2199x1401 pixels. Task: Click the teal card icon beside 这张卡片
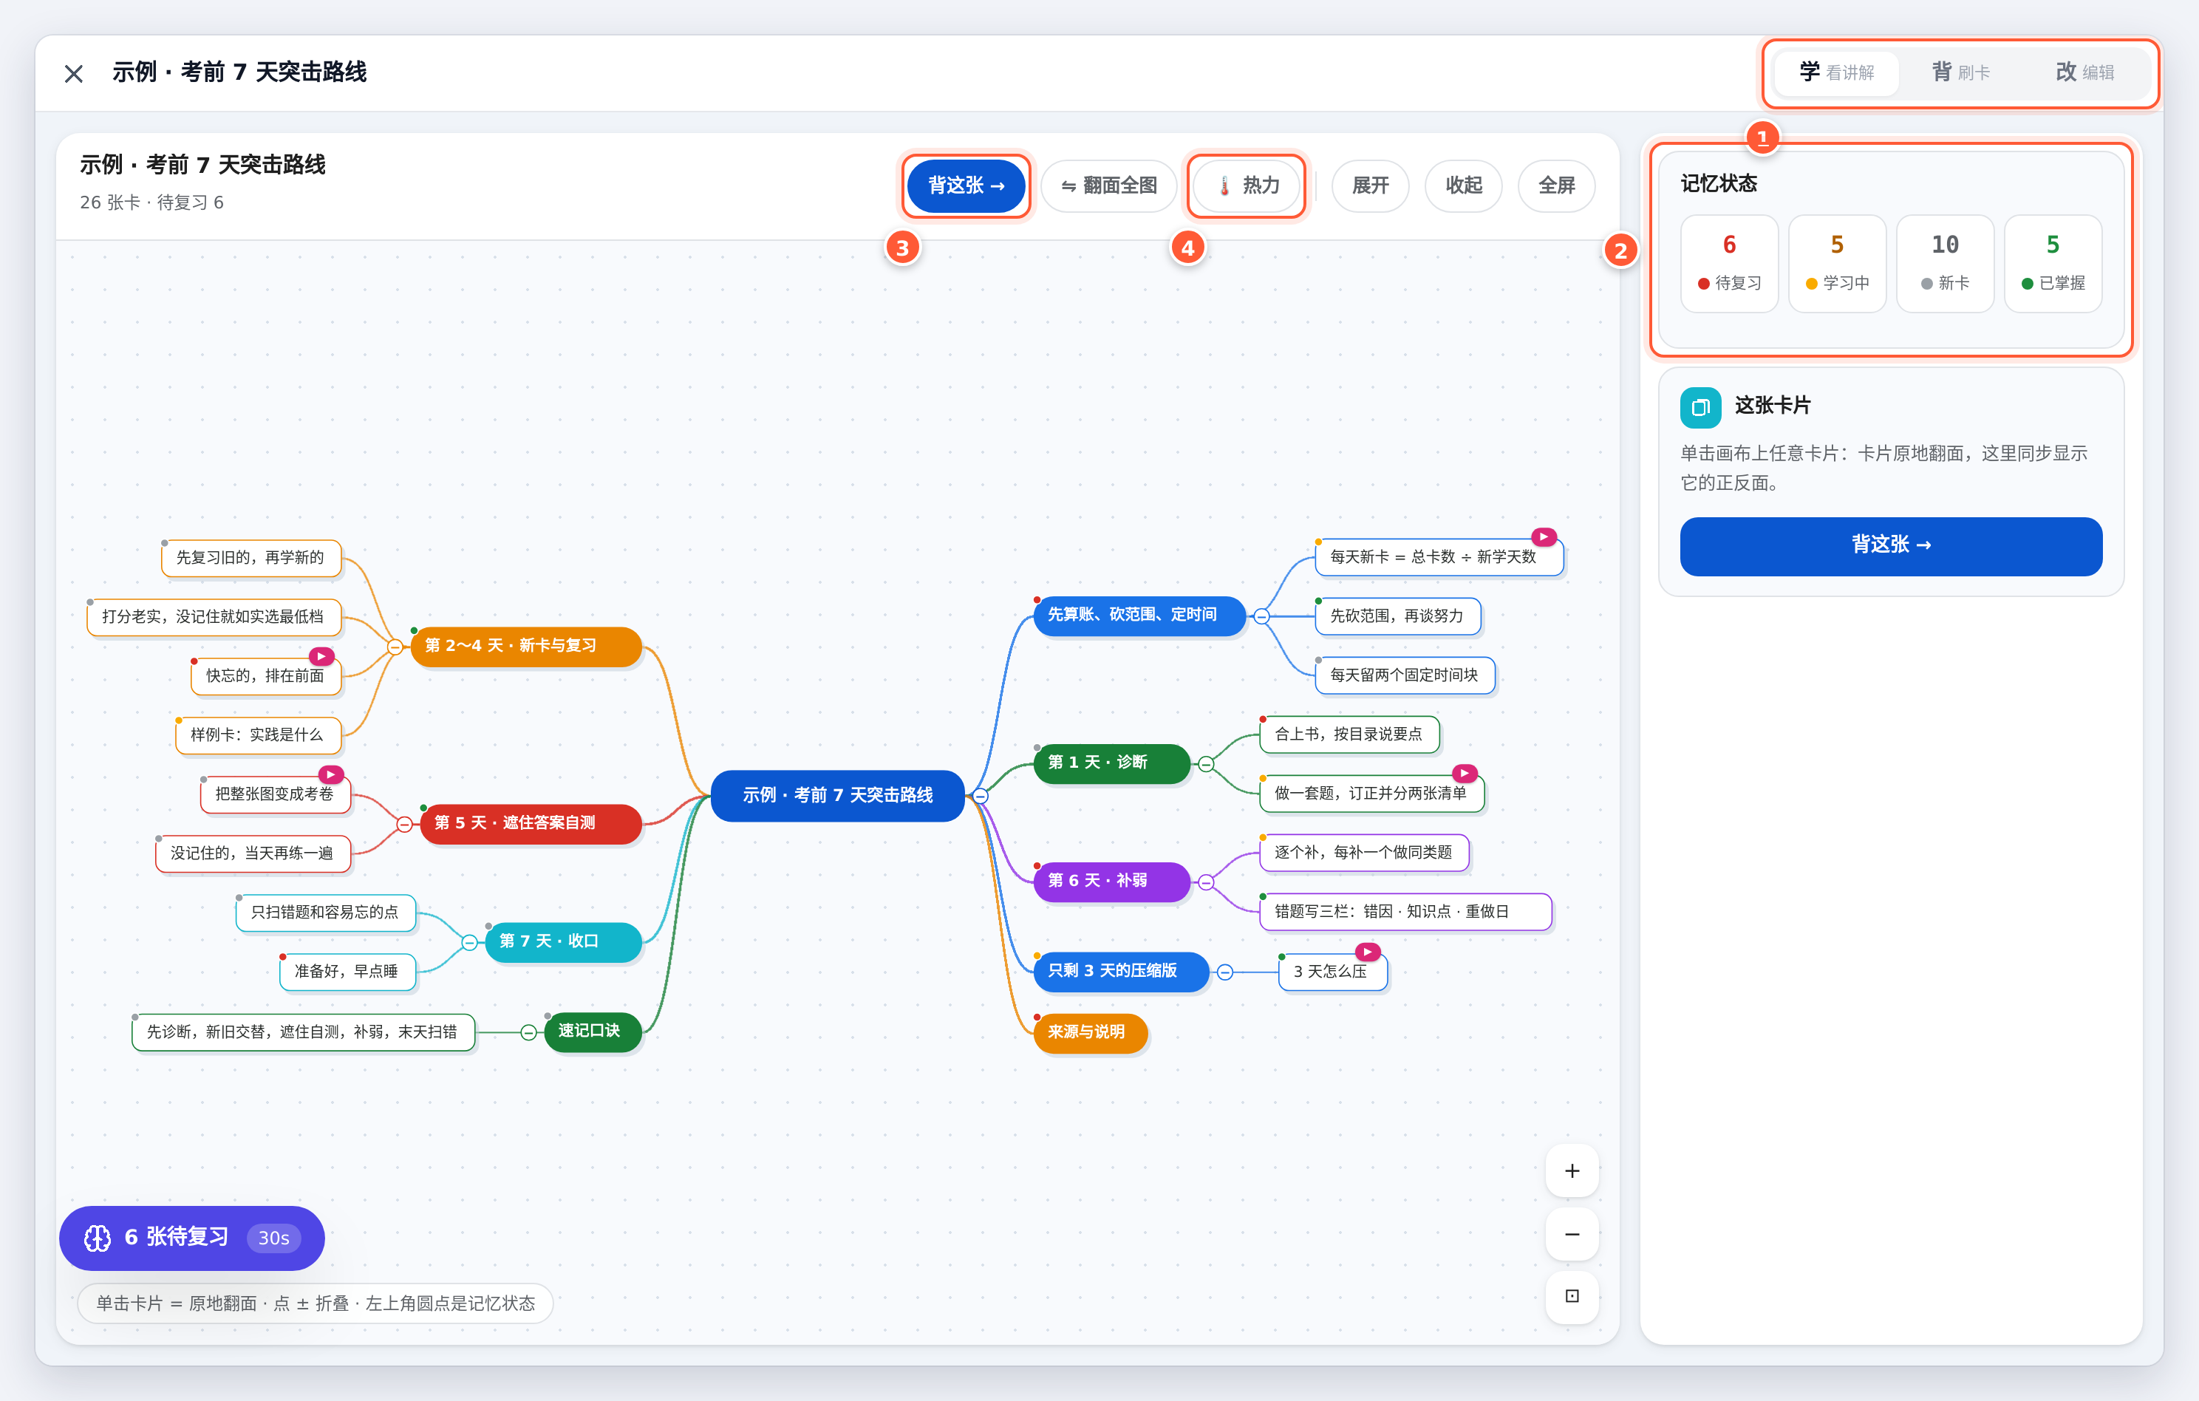1700,407
